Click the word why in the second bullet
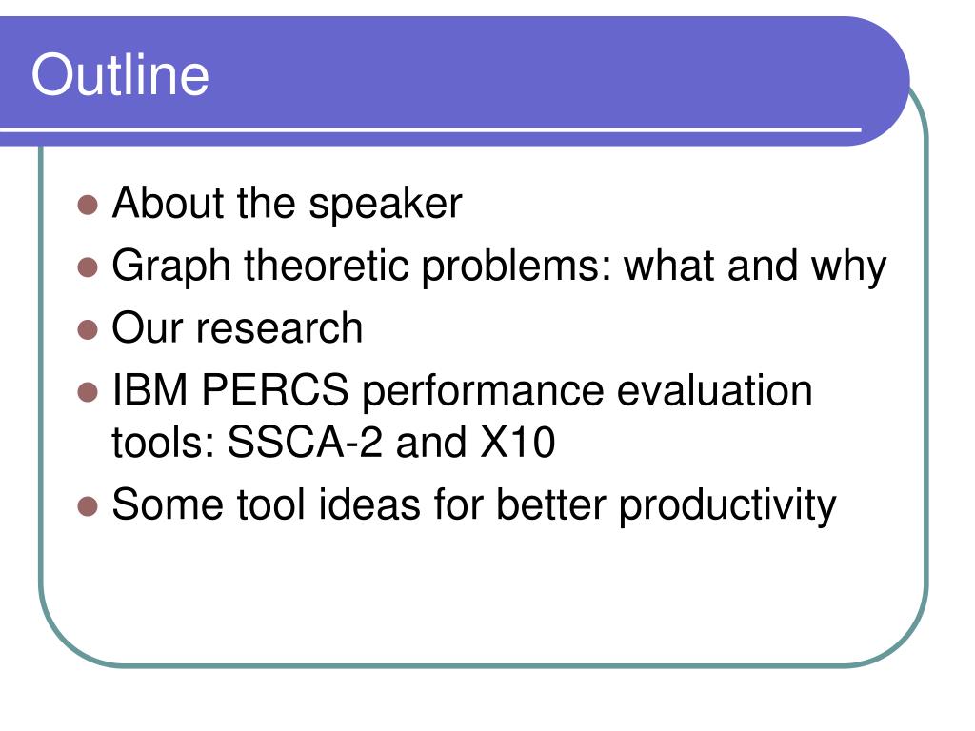This screenshot has width=975, height=731. (848, 267)
